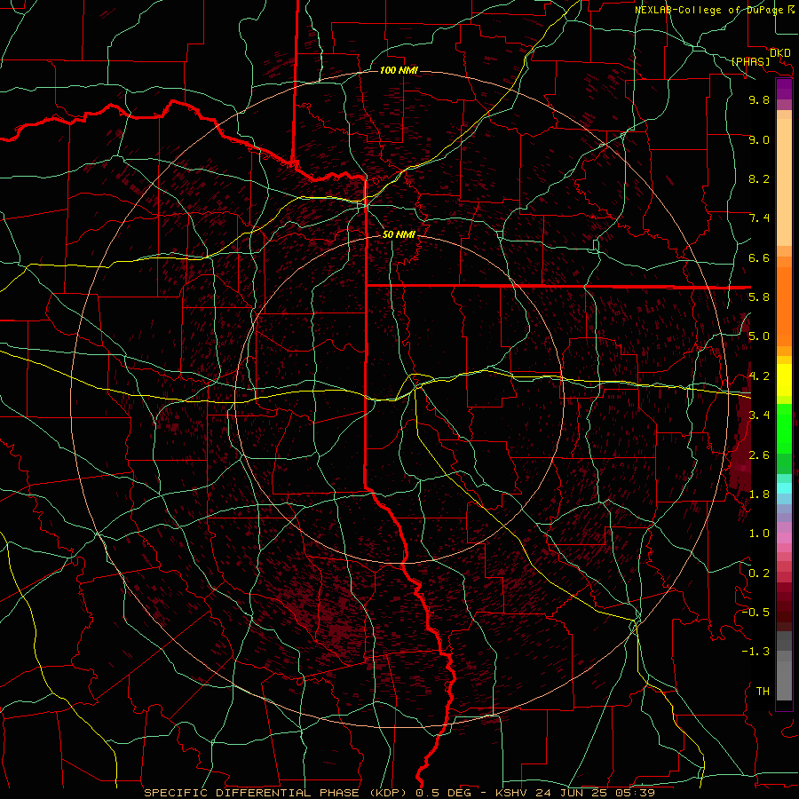Pick the dark maroon segment of the color bar
This screenshot has height=799, width=799.
[784, 606]
